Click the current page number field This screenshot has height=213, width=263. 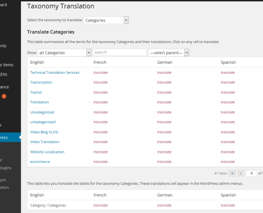point(251,173)
